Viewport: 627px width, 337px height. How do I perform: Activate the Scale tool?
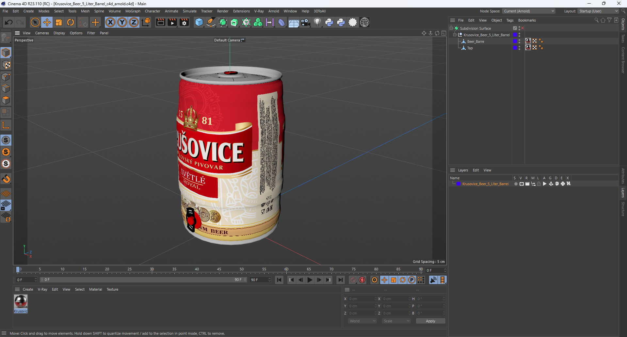point(59,22)
